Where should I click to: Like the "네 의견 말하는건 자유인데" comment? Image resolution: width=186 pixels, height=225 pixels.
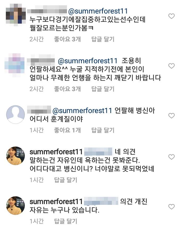172,157
